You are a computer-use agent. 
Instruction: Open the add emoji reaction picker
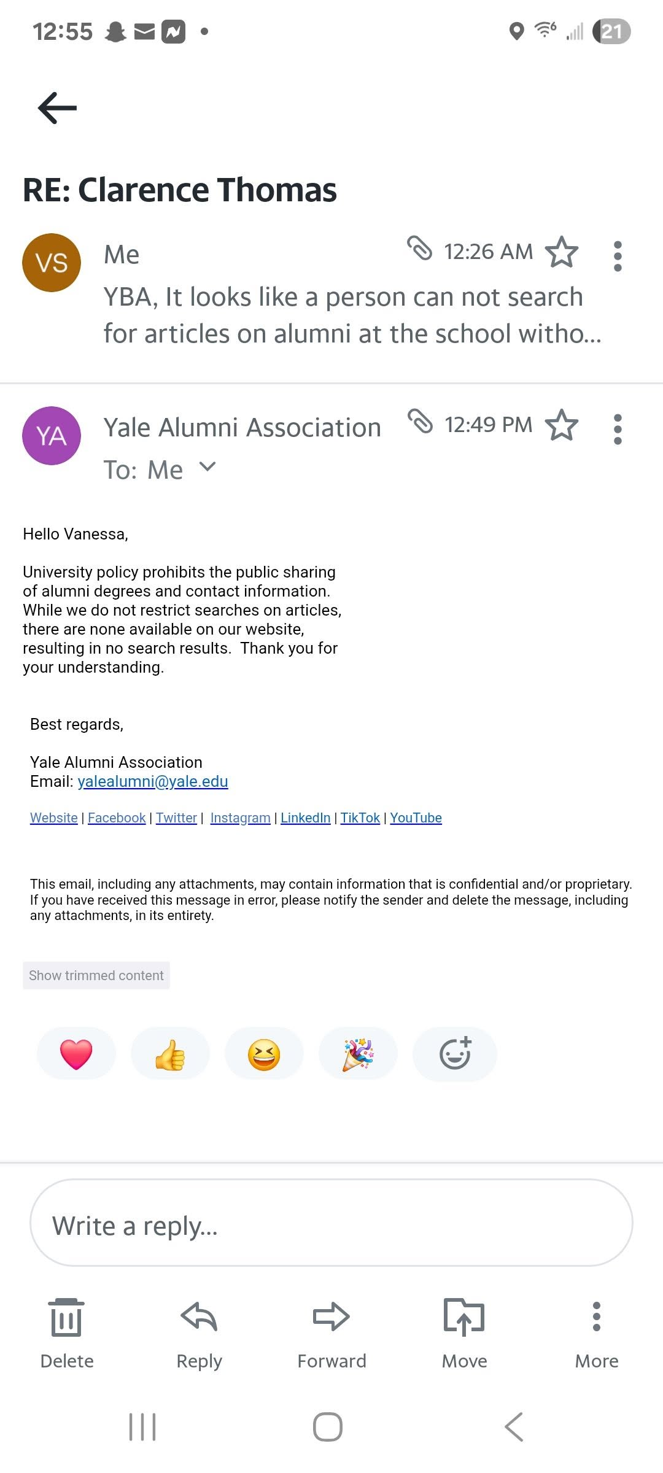pos(455,1054)
